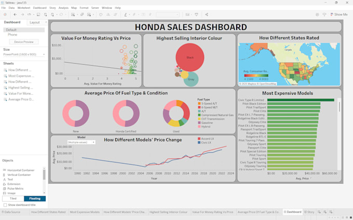
Task: Expand the Clear Sheet dropdown arrow
Action: coord(93,15)
